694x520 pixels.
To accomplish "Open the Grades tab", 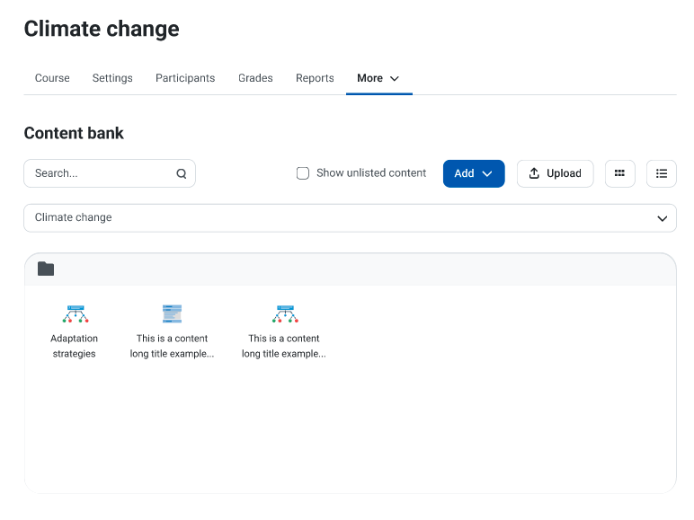I will (255, 78).
